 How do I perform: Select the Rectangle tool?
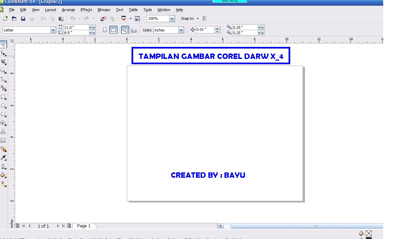[3, 97]
